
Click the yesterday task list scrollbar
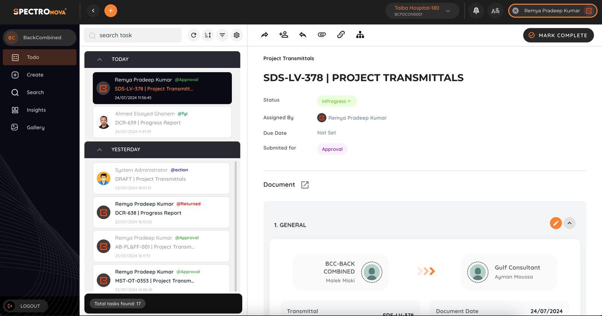(236, 226)
